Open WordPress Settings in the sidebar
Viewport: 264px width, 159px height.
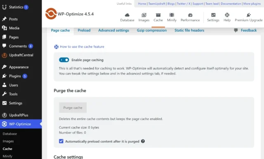point(16,103)
